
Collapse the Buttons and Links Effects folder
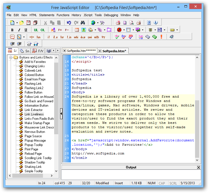[x=11, y=57]
